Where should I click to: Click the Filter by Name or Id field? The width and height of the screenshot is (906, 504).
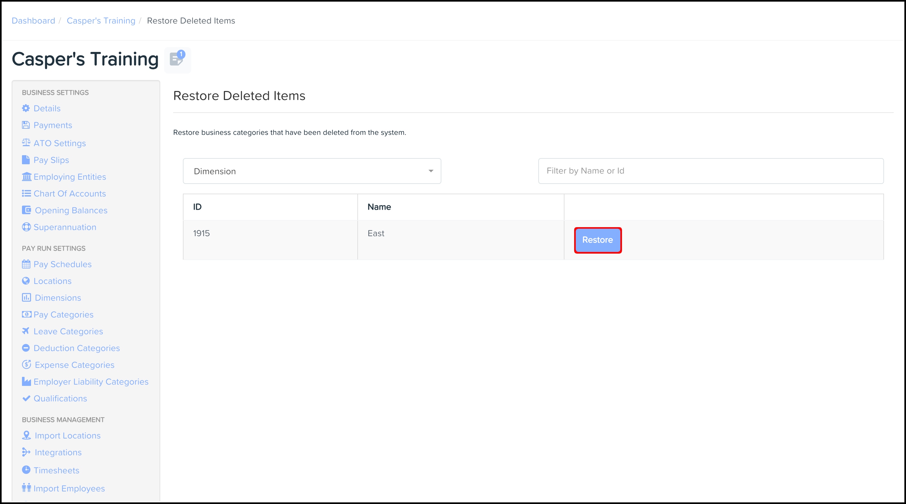[711, 171]
